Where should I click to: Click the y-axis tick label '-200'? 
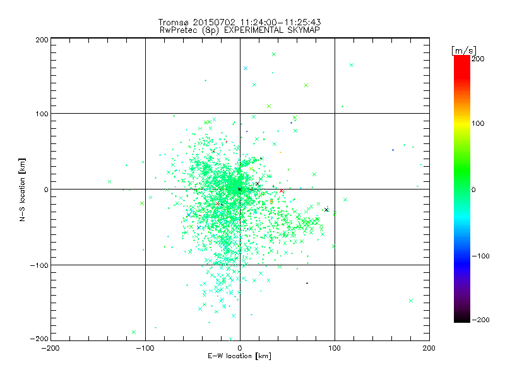[x=39, y=339]
